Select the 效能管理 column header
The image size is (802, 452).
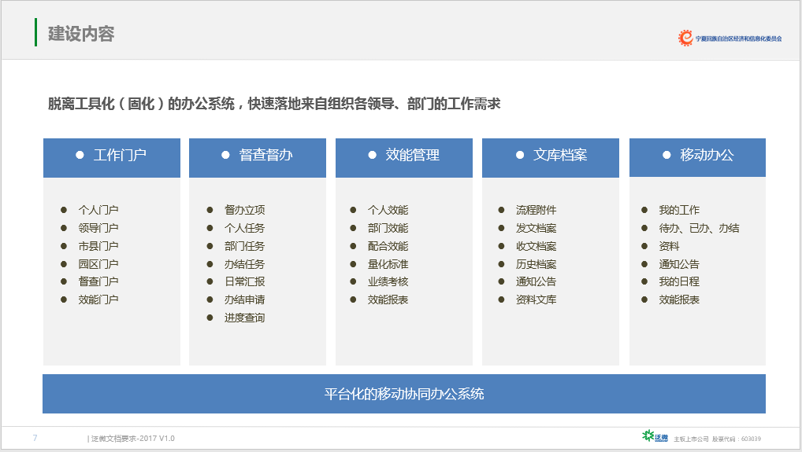[x=404, y=158]
